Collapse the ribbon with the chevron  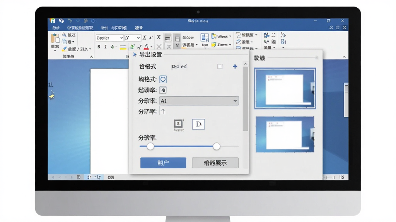pyautogui.click(x=344, y=57)
